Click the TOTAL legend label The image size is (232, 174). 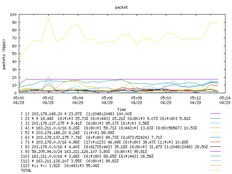[26, 171]
